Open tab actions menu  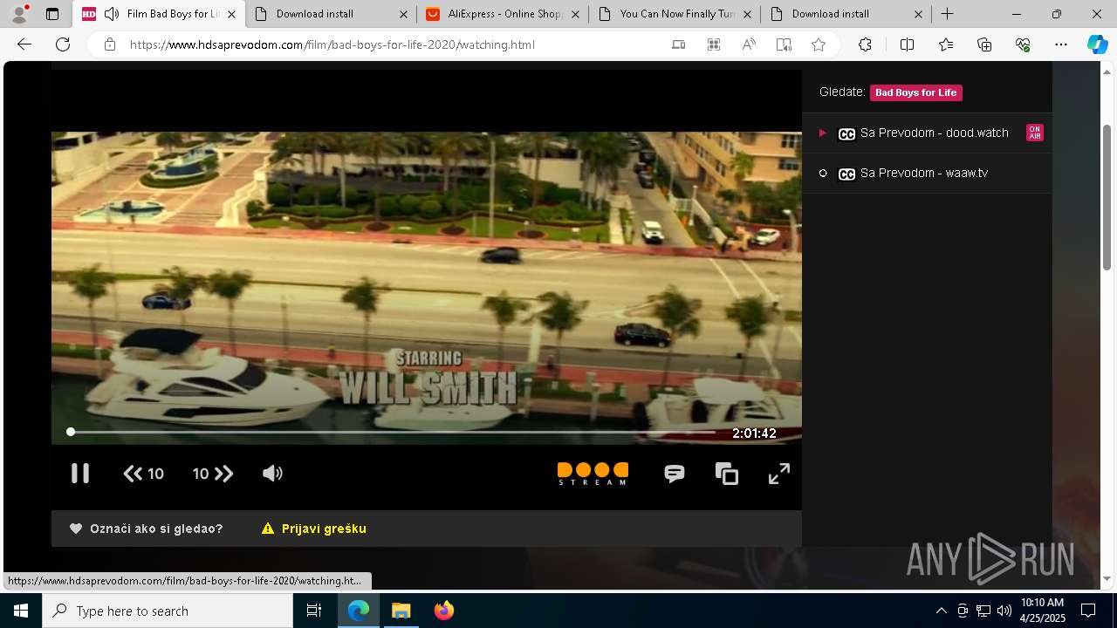coord(52,14)
